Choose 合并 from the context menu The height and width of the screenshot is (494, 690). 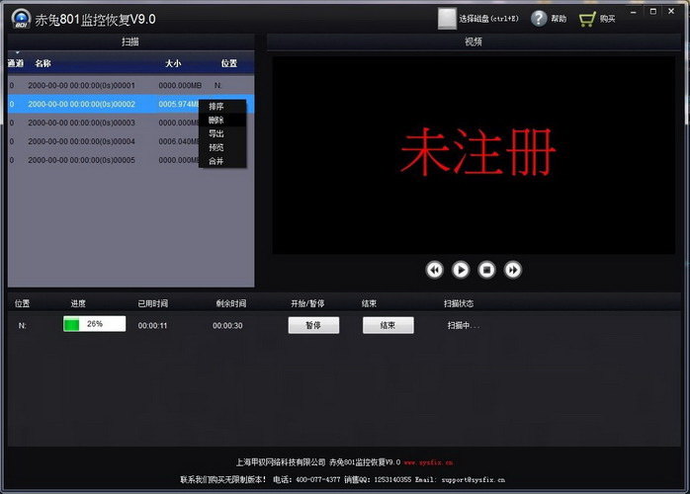pos(222,161)
